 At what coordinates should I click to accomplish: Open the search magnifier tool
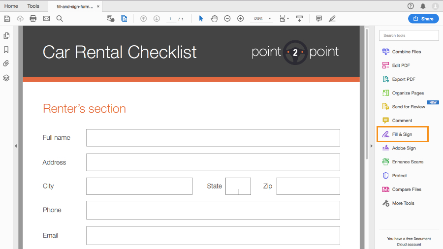(x=60, y=19)
